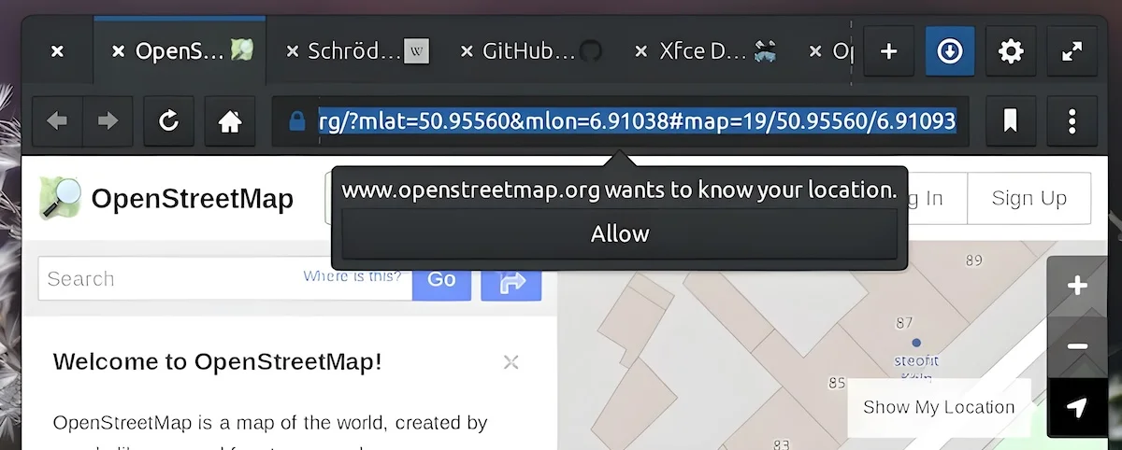
Task: Click the 'Where is this?' link
Action: pyautogui.click(x=352, y=275)
